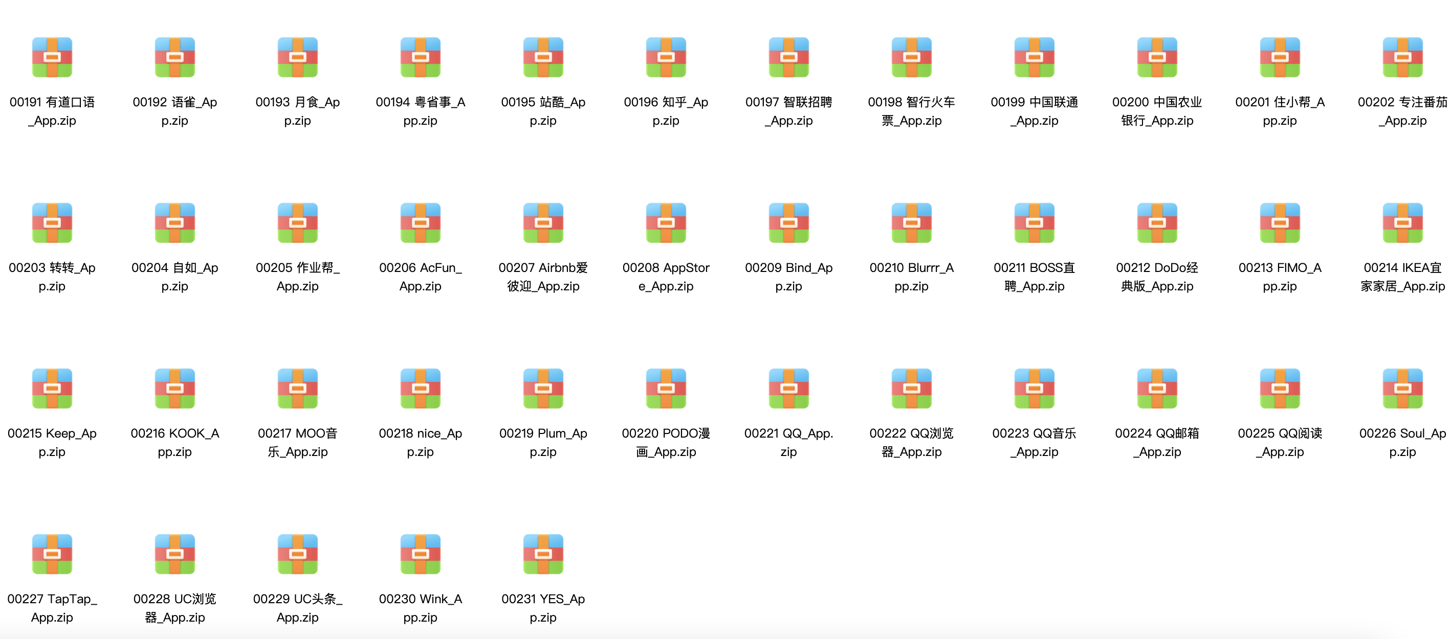Image resolution: width=1451 pixels, height=639 pixels.
Task: Click file name text "00211 BOSS直聘_App.zip"
Action: [1034, 277]
